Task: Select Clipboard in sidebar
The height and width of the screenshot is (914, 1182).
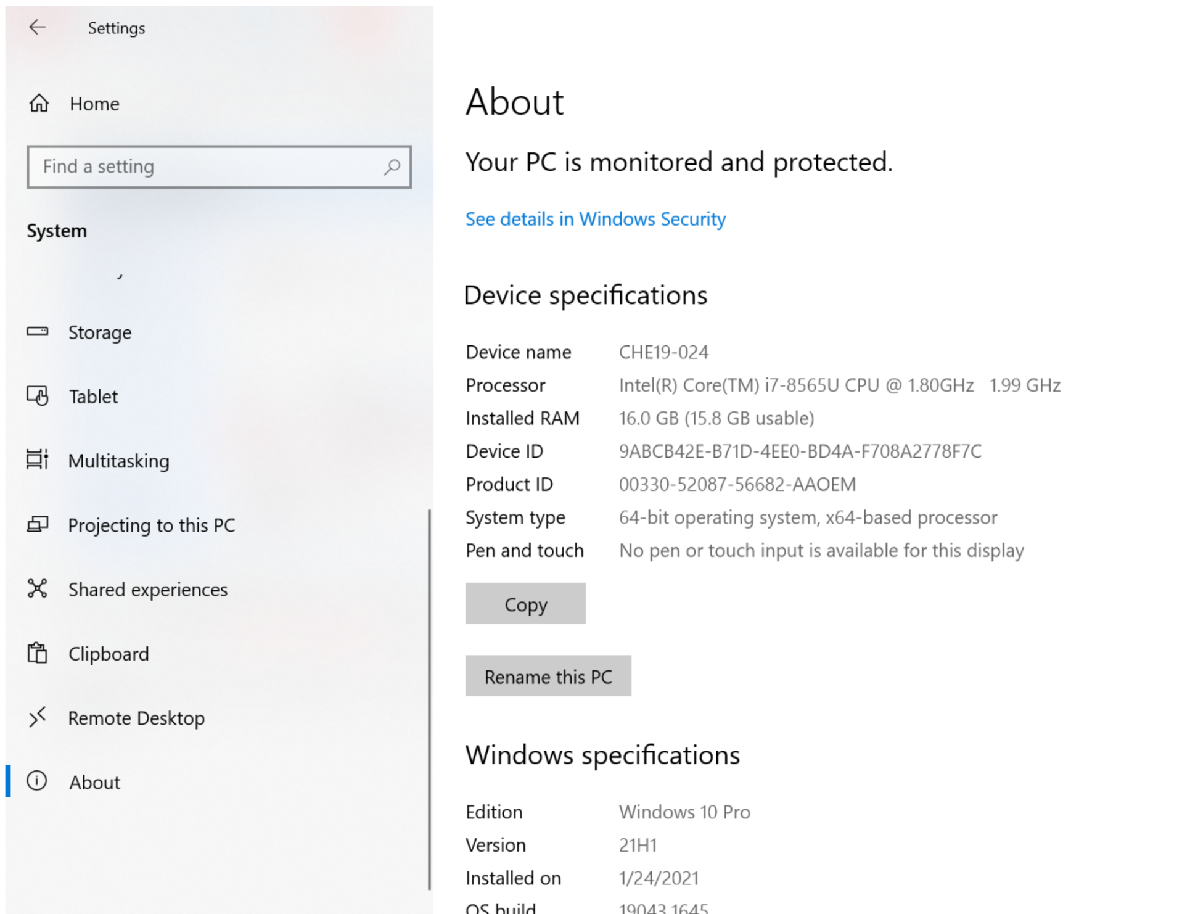Action: coord(219,654)
